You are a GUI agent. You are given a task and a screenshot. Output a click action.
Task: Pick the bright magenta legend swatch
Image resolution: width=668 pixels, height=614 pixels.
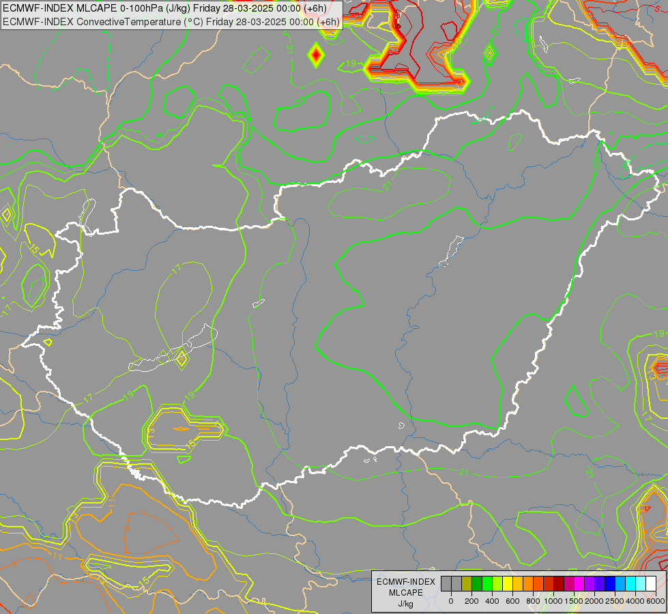coord(580,584)
